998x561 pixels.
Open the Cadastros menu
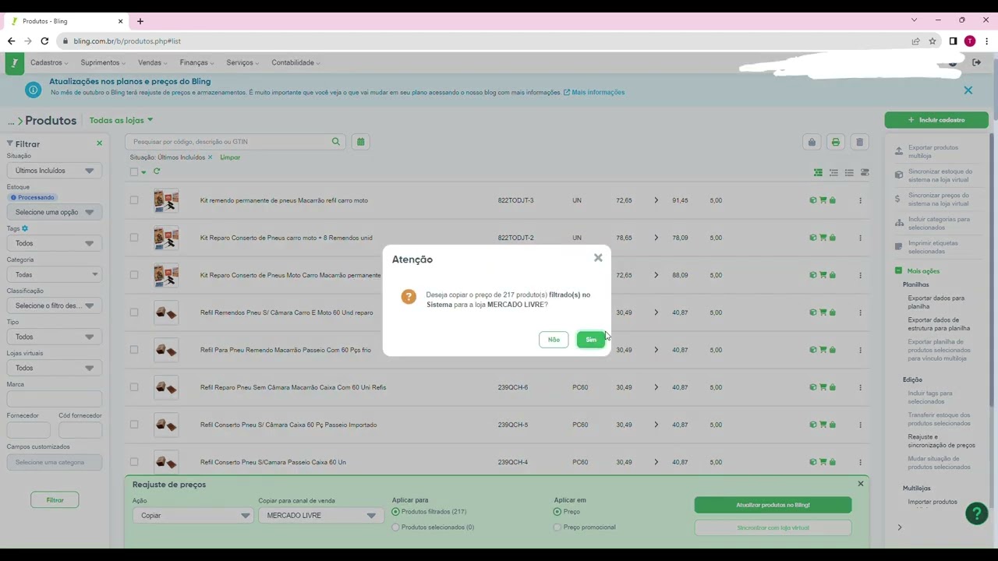(50, 63)
